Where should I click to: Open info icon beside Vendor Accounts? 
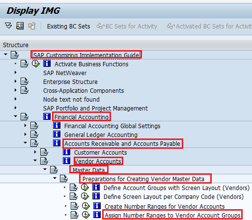66,161
